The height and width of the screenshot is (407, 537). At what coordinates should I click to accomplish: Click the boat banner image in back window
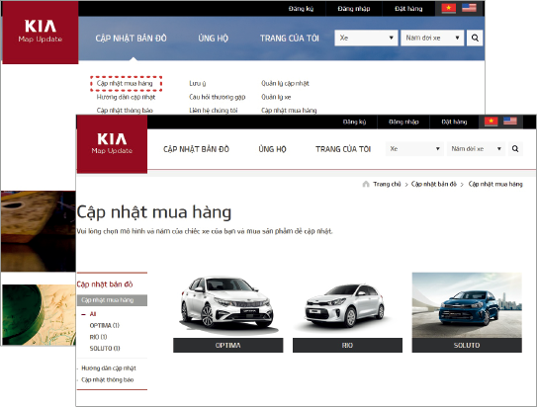pyautogui.click(x=39, y=231)
